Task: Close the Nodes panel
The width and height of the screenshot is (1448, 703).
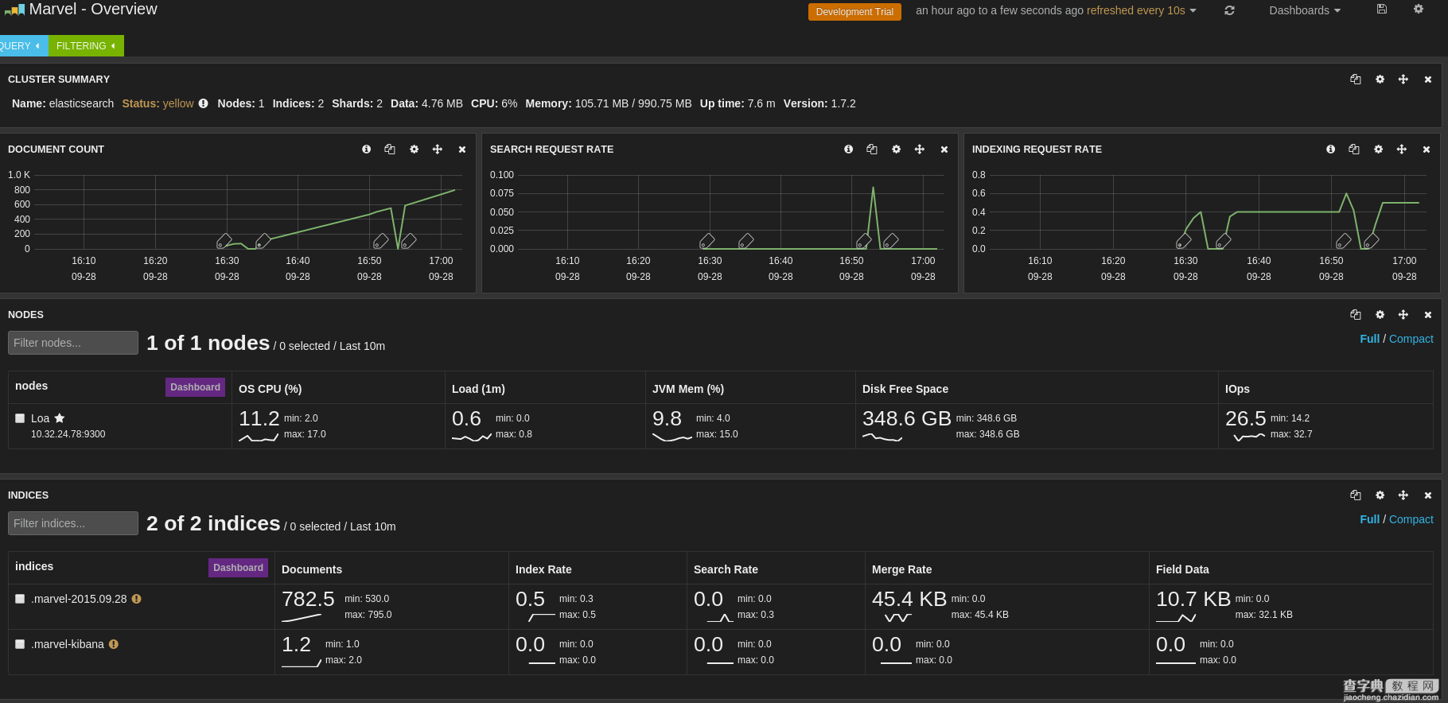Action: pyautogui.click(x=1428, y=315)
